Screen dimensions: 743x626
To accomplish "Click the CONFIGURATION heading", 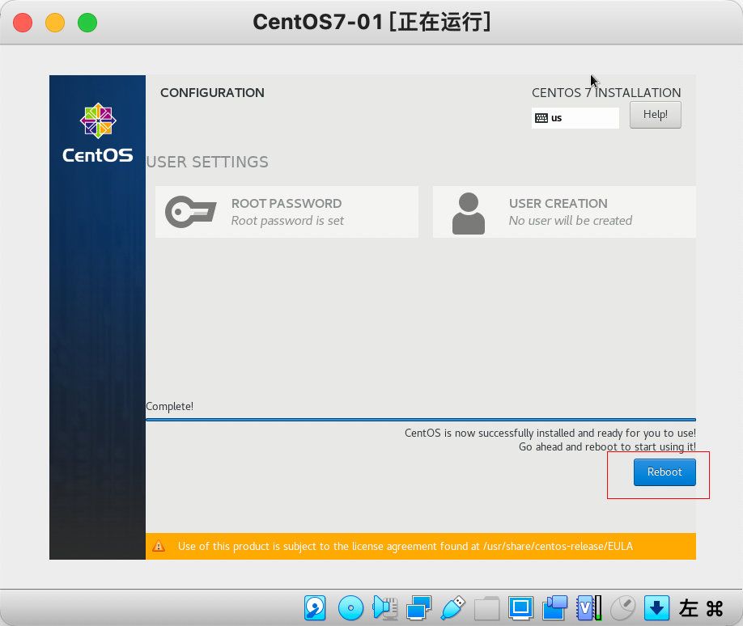I will pos(212,93).
